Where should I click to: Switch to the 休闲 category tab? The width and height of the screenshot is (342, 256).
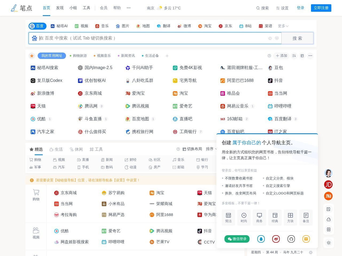point(76,149)
